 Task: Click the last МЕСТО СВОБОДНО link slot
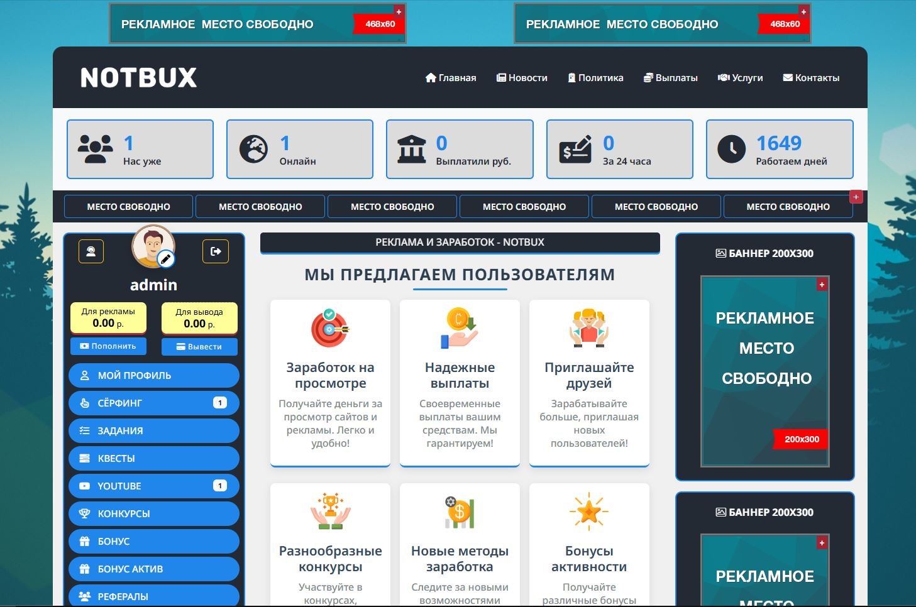click(788, 207)
